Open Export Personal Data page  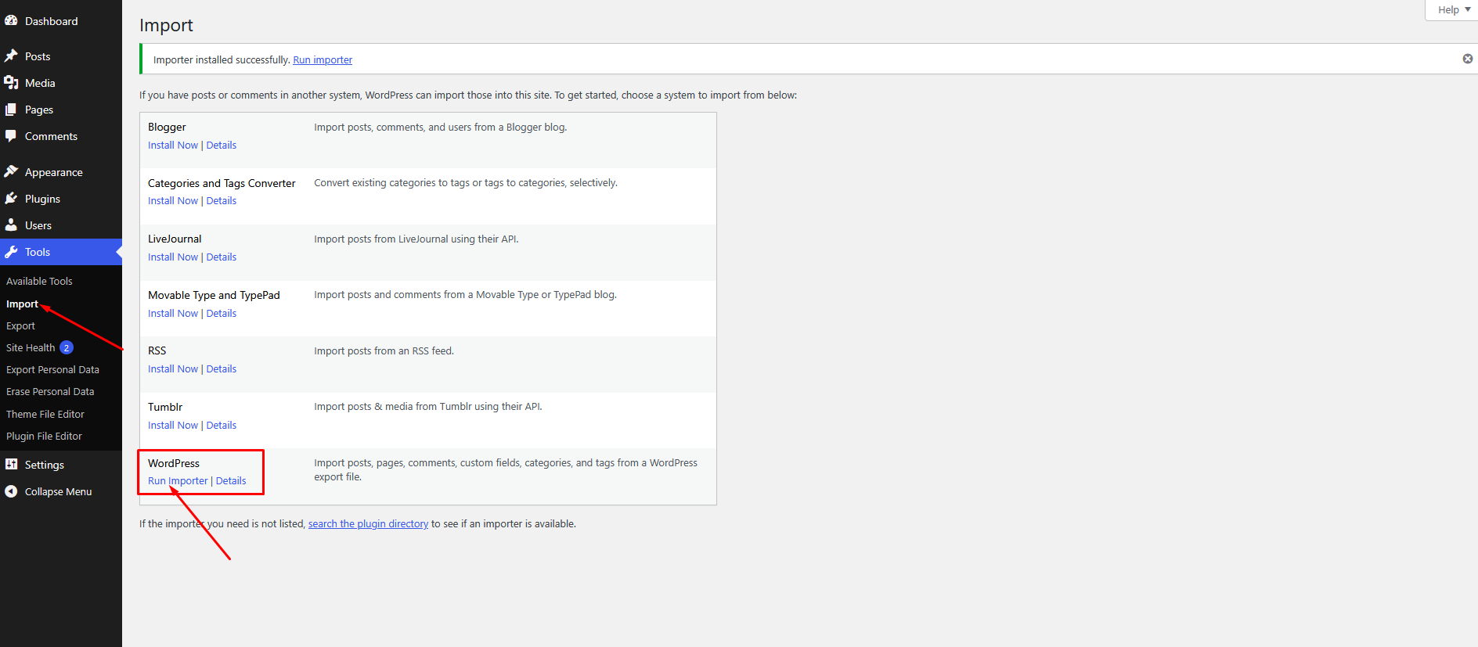pos(52,369)
